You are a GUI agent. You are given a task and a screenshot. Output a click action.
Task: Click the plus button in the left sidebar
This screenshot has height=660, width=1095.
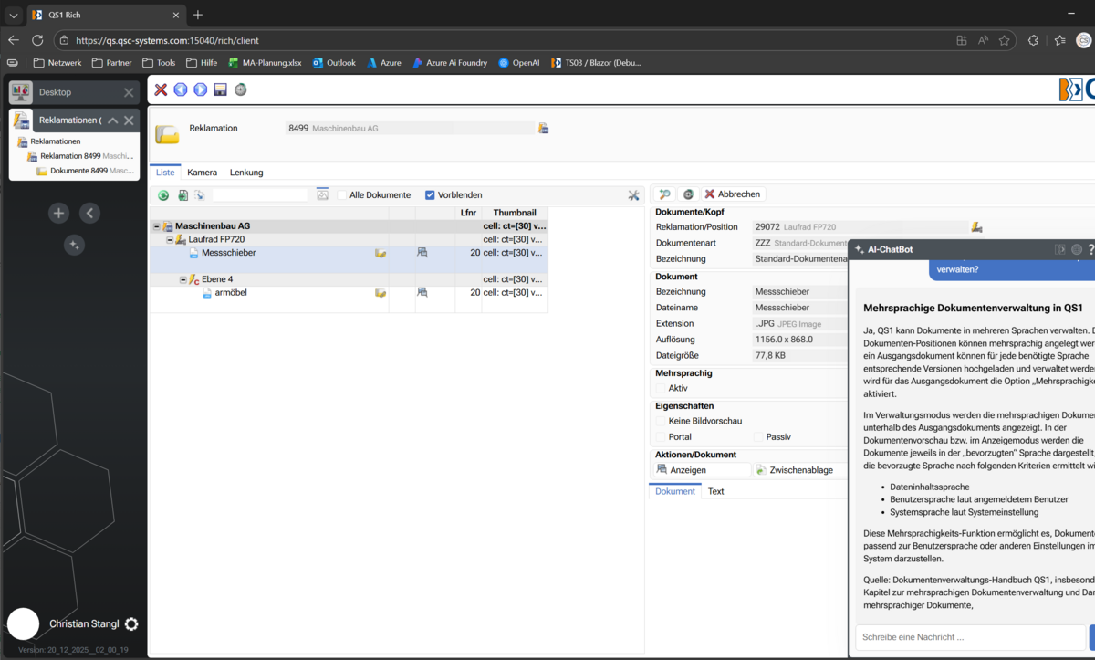pyautogui.click(x=58, y=213)
